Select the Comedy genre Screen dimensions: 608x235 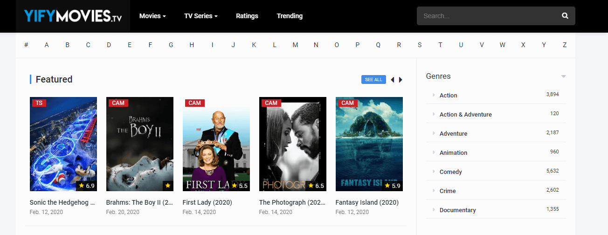(x=450, y=172)
